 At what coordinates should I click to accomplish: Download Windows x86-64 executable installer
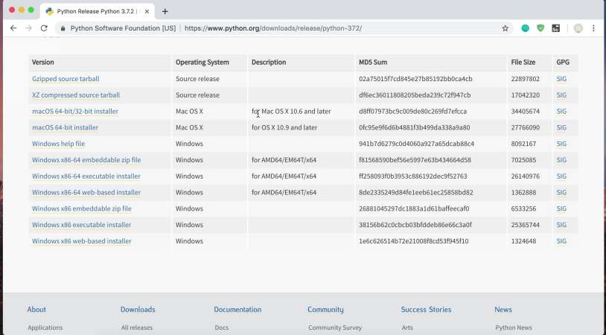coord(86,176)
